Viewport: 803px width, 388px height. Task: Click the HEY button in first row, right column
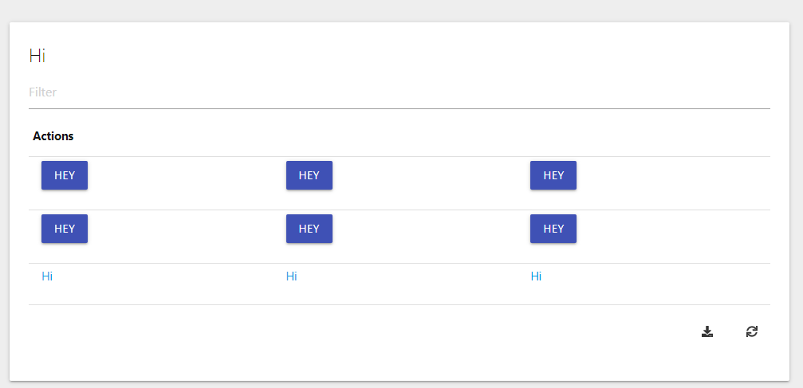pyautogui.click(x=553, y=175)
